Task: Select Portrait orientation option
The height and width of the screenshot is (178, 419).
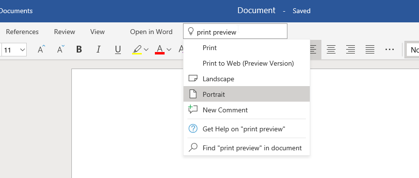Action: [247, 94]
